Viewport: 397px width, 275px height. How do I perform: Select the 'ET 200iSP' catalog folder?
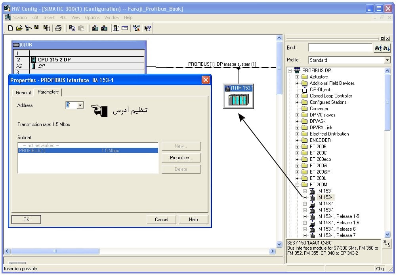(320, 172)
